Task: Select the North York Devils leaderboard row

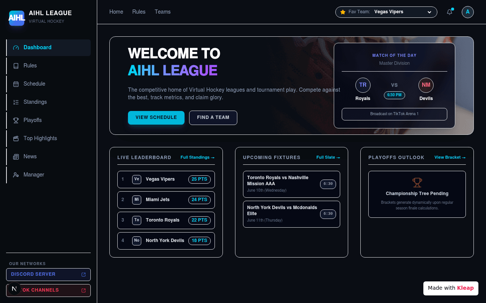Action: [166, 241]
